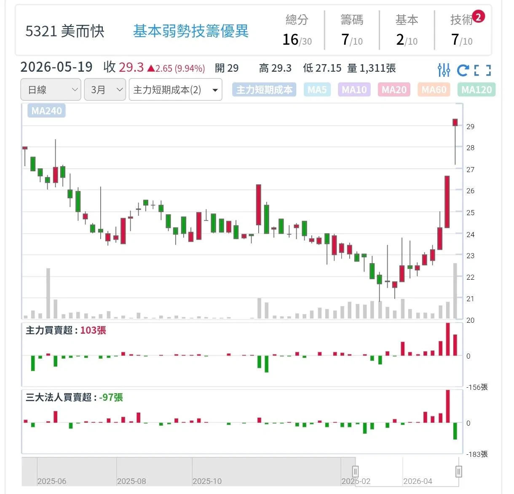Toggle the MA240 moving average line
The height and width of the screenshot is (494, 514).
(x=46, y=111)
